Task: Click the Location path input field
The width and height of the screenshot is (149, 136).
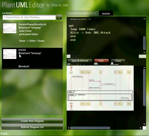Action: (29, 17)
